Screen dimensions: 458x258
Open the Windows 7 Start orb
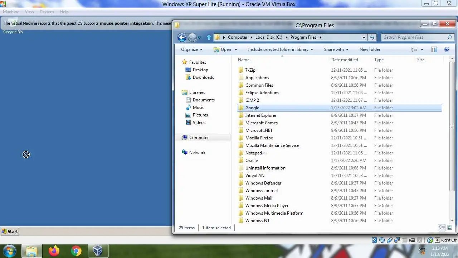click(x=10, y=251)
